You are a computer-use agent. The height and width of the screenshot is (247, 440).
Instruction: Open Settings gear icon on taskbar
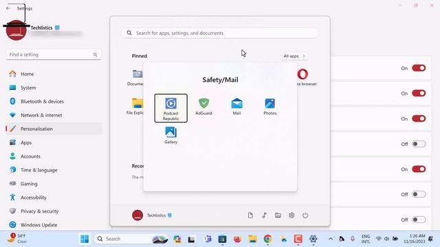pyautogui.click(x=313, y=239)
